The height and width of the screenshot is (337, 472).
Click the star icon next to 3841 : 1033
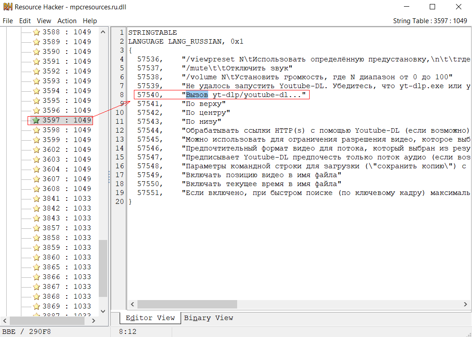tap(36, 199)
